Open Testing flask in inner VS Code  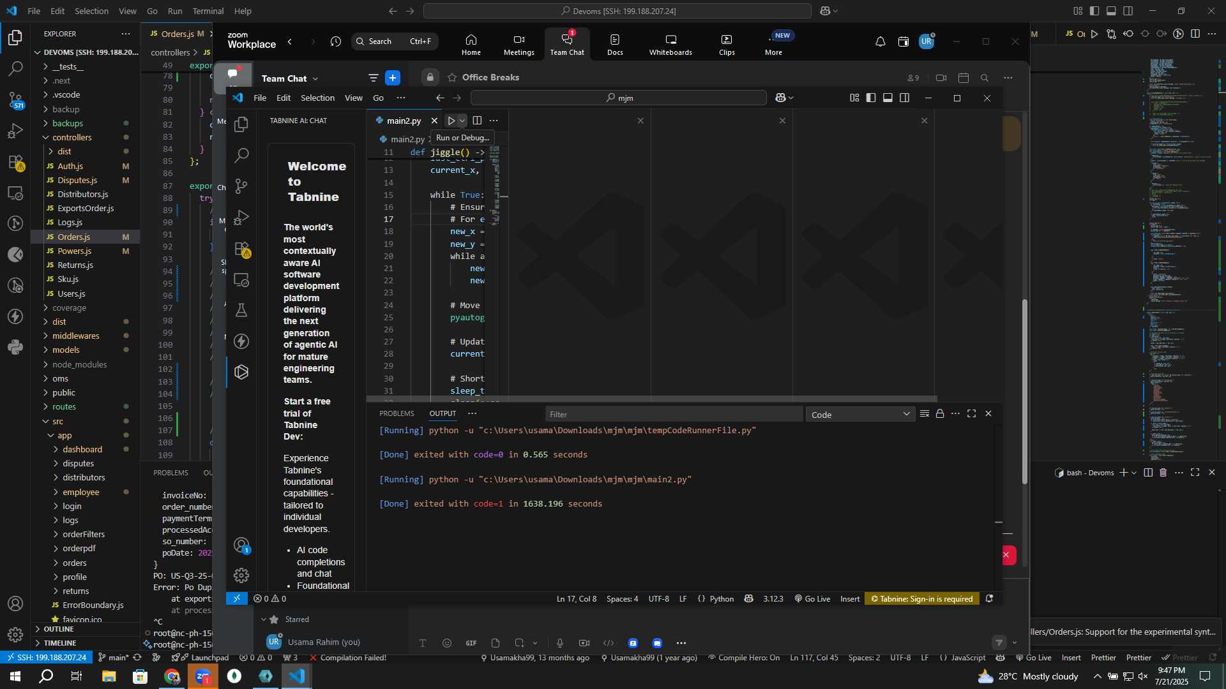pyautogui.click(x=241, y=310)
